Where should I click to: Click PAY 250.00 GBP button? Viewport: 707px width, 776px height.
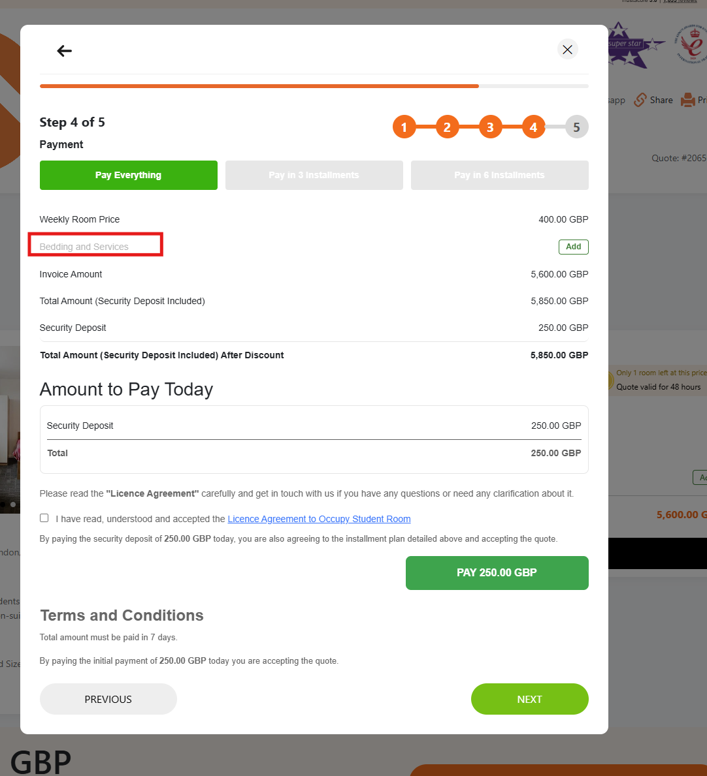pos(497,573)
